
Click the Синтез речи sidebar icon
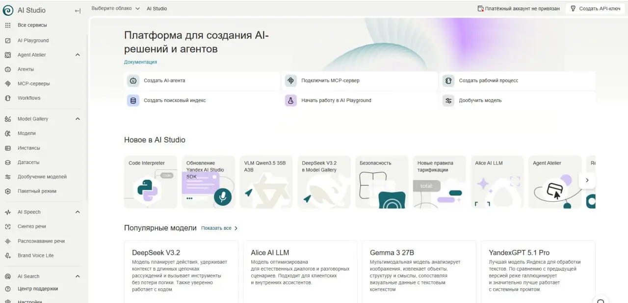click(x=7, y=226)
